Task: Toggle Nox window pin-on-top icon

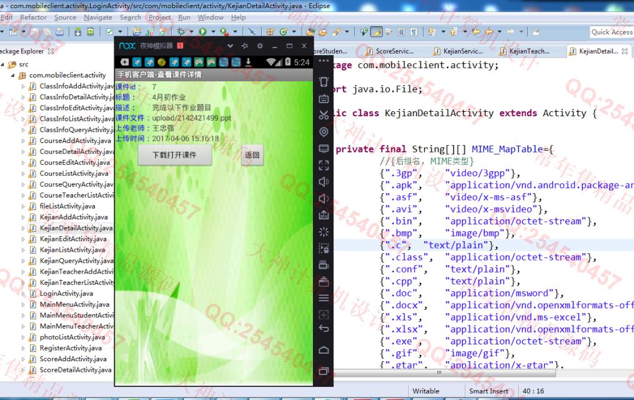Action: (x=245, y=46)
